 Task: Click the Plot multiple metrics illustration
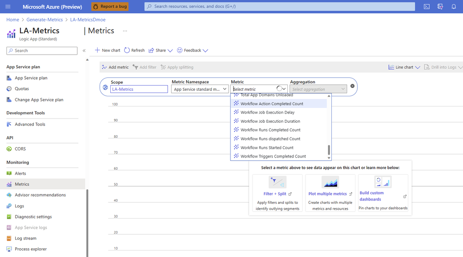click(330, 182)
